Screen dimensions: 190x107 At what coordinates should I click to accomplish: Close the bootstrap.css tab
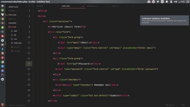tap(108, 6)
